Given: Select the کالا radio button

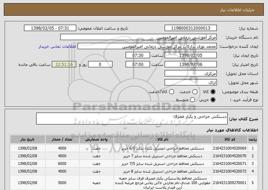Looking at the screenshot, I should (x=213, y=92).
